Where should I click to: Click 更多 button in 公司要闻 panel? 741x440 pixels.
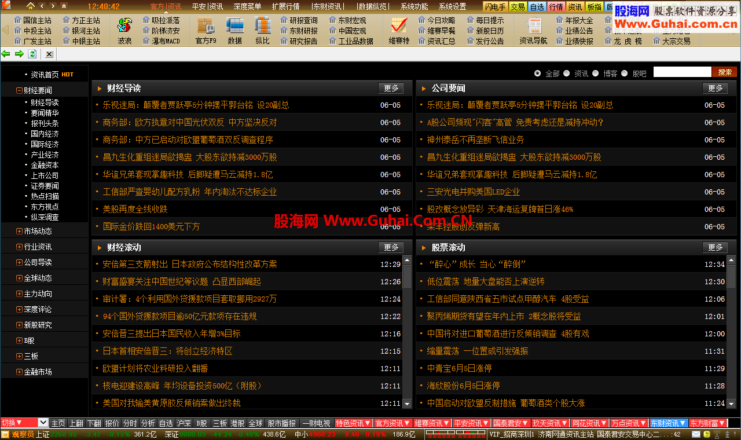[716, 88]
